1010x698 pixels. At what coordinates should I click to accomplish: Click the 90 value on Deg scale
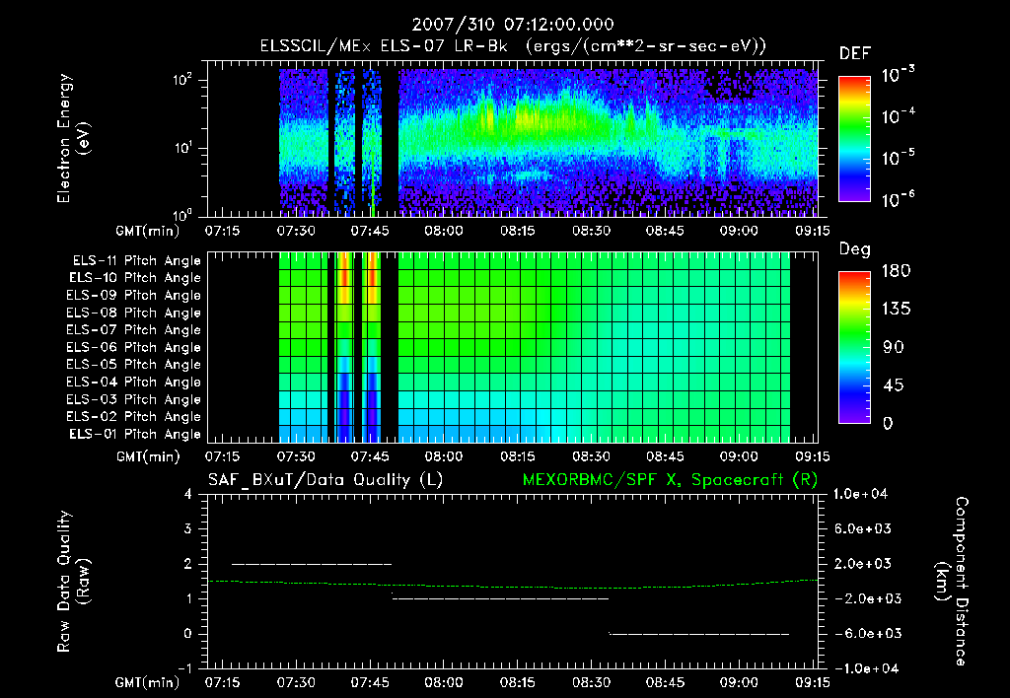894,347
